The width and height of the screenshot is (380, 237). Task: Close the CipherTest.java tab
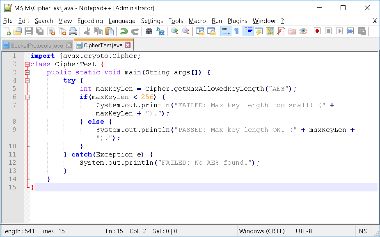pos(128,45)
